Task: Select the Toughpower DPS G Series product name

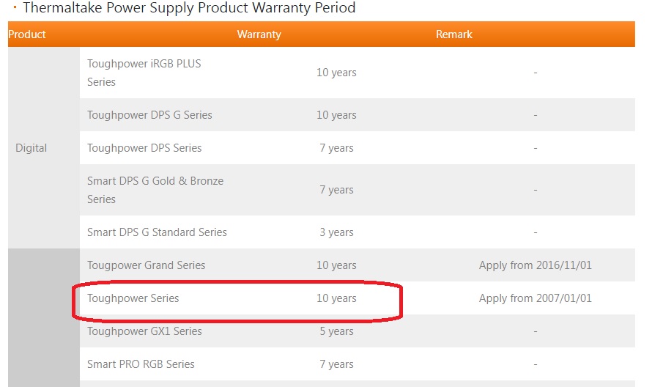Action: (149, 115)
